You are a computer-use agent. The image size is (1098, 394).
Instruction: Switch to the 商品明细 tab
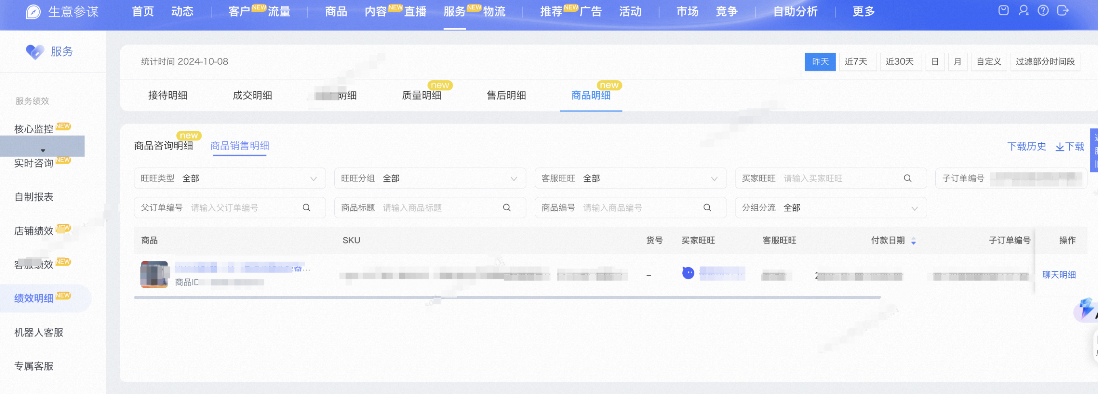click(591, 96)
